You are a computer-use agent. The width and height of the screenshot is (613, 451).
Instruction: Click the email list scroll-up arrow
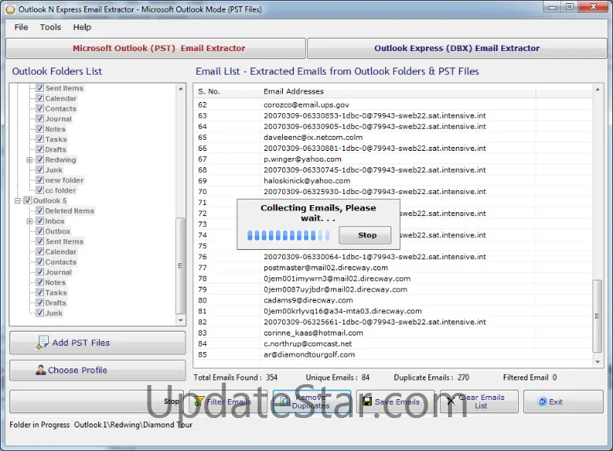tap(597, 90)
